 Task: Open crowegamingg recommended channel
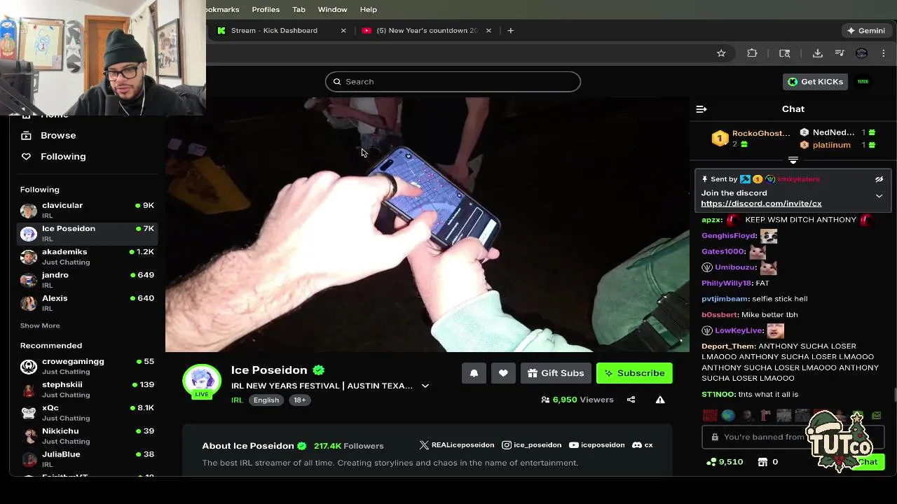(x=87, y=366)
